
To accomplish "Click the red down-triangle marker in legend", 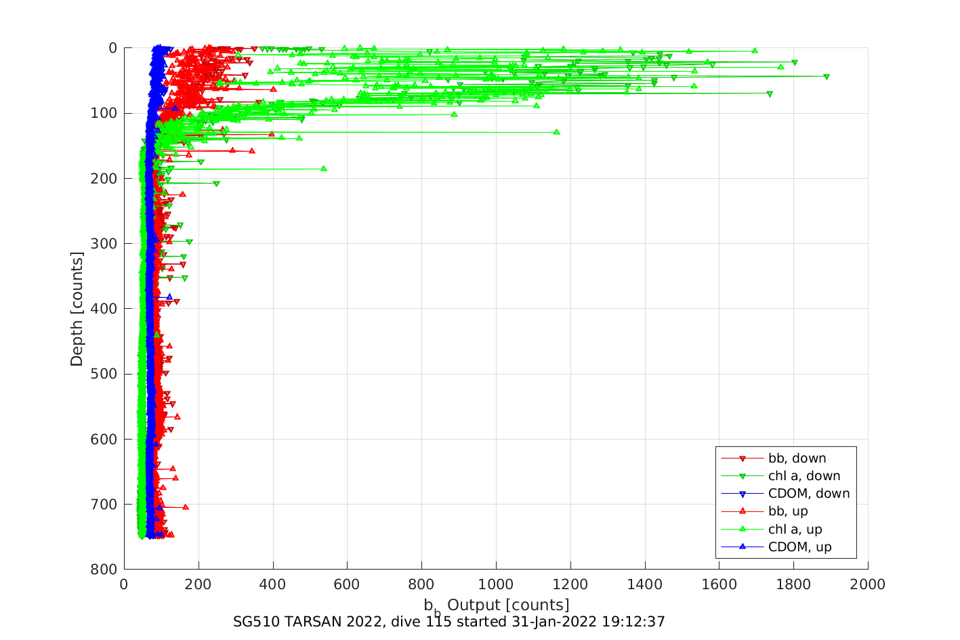I will tap(742, 458).
